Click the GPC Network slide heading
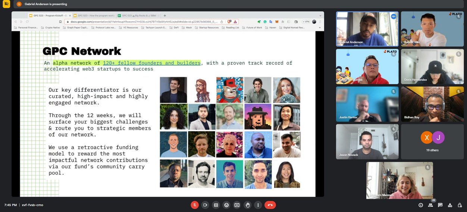Image resolution: width=467 pixels, height=212 pixels. pos(82,51)
